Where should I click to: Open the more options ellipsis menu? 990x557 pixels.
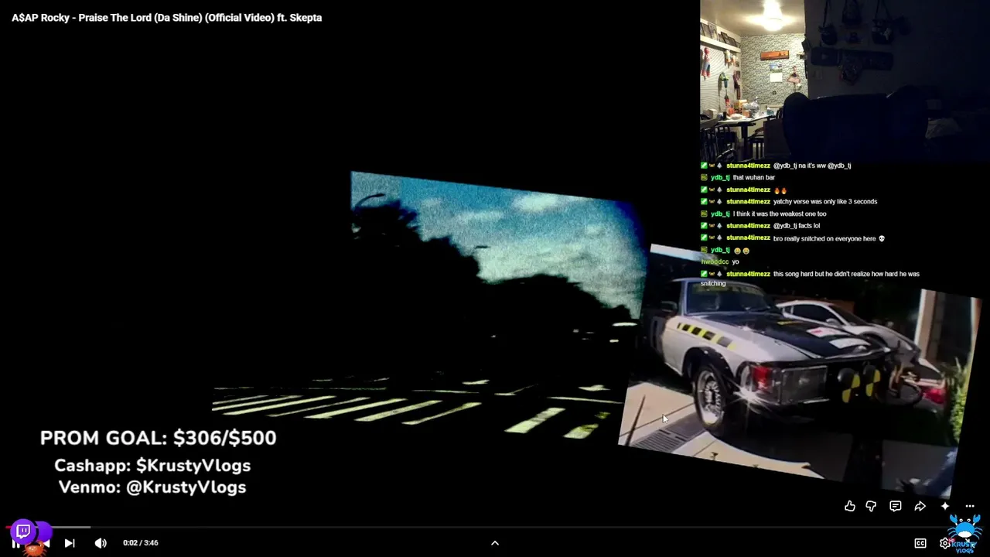click(x=970, y=506)
